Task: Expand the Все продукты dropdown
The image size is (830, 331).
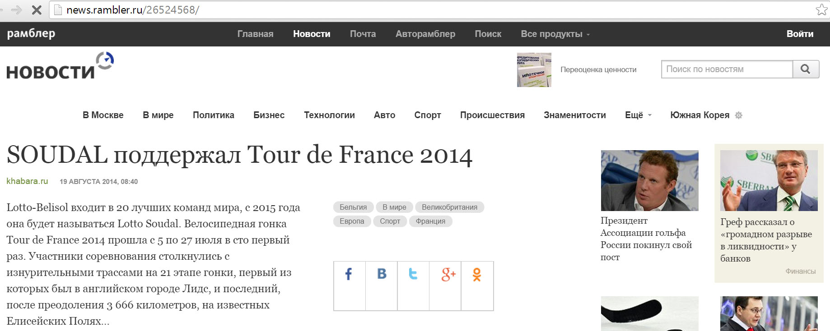Action: [555, 34]
